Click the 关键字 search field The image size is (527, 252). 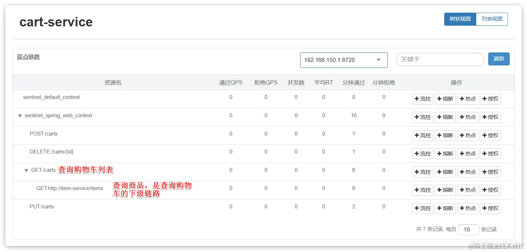pyautogui.click(x=440, y=59)
